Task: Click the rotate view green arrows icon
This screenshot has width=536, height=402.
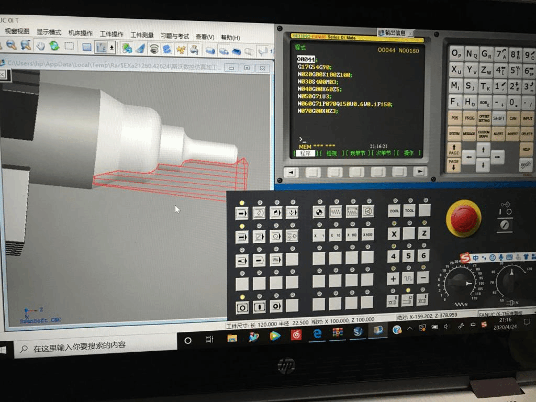Action: pos(54,46)
